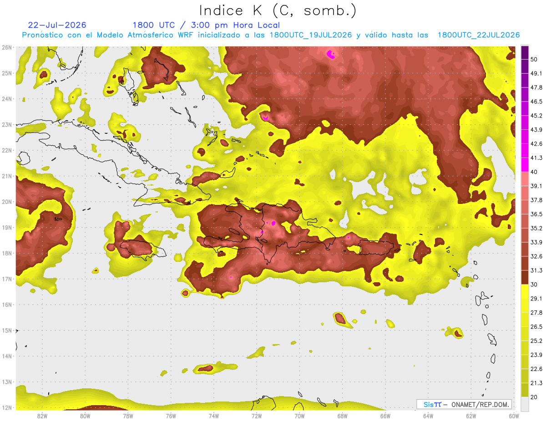Click the latitude label "13N"

(x=7, y=382)
